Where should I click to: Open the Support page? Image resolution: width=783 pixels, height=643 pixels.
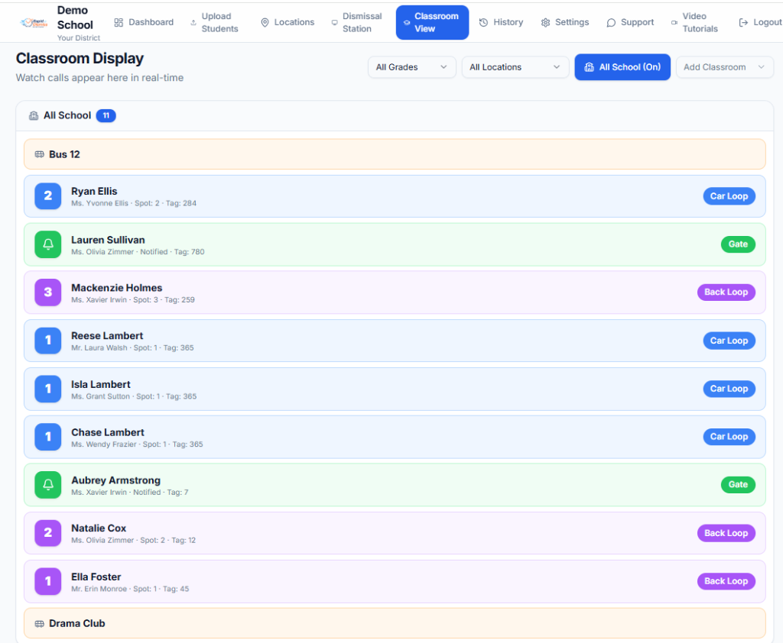tap(630, 22)
